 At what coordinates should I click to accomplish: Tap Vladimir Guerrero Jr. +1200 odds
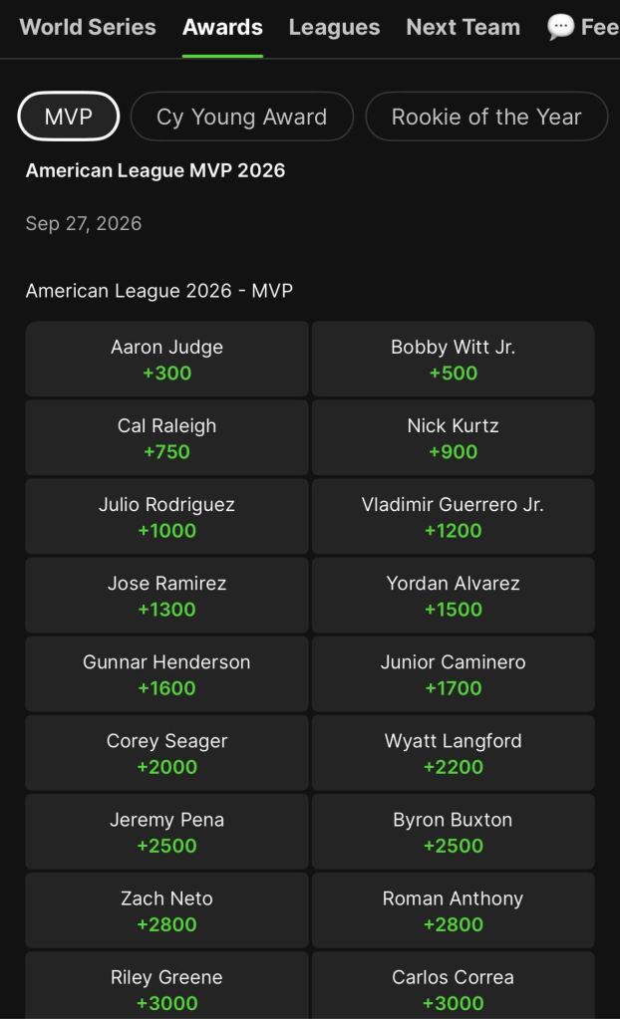click(x=453, y=517)
